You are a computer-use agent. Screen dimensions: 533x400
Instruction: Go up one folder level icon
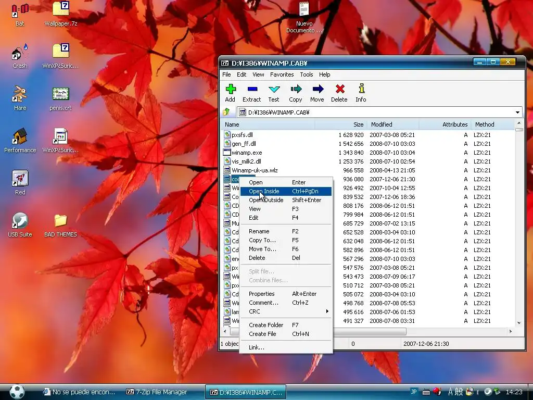coord(227,112)
